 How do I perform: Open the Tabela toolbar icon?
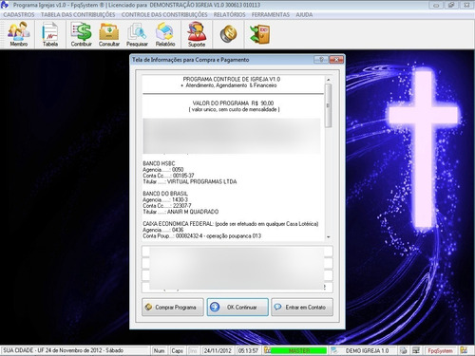coord(50,34)
